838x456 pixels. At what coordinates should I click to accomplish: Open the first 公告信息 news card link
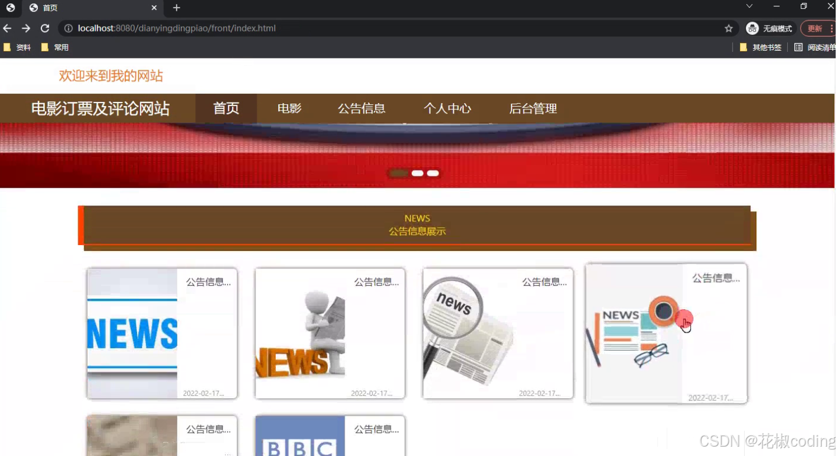coord(162,333)
